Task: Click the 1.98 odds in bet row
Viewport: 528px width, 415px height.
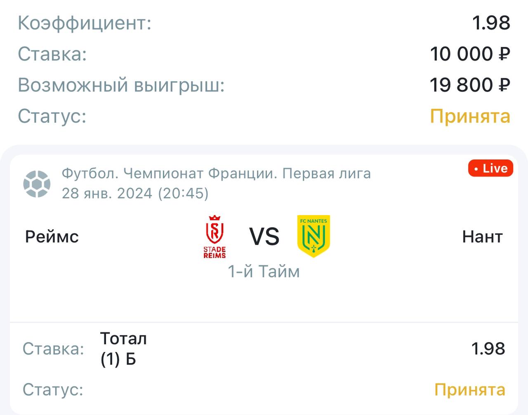Action: click(x=488, y=349)
